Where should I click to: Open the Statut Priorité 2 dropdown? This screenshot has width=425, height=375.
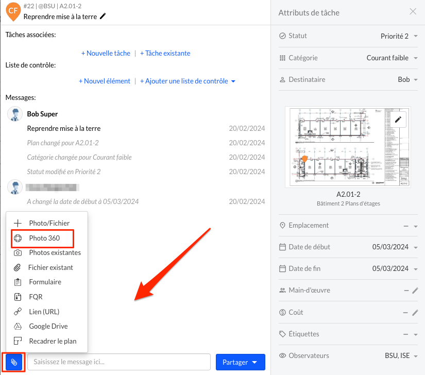click(398, 36)
